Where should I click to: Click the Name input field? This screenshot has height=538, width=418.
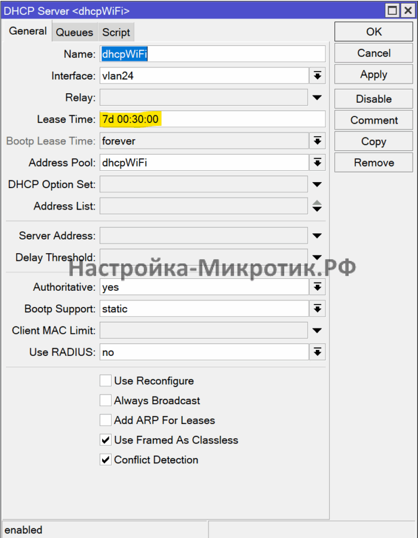(x=213, y=54)
